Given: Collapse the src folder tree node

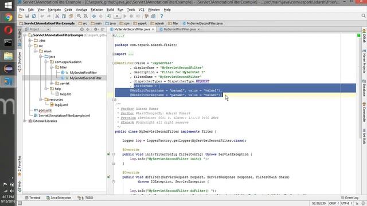Looking at the screenshot, I should point(30,46).
